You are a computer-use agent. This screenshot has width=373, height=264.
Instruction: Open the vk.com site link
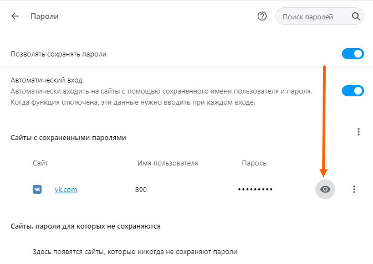(65, 189)
